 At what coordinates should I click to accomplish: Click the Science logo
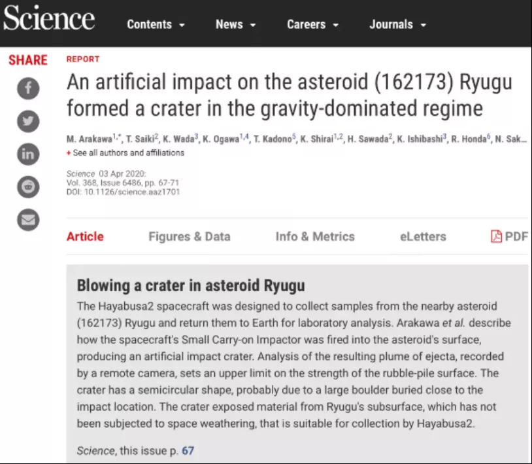[48, 20]
